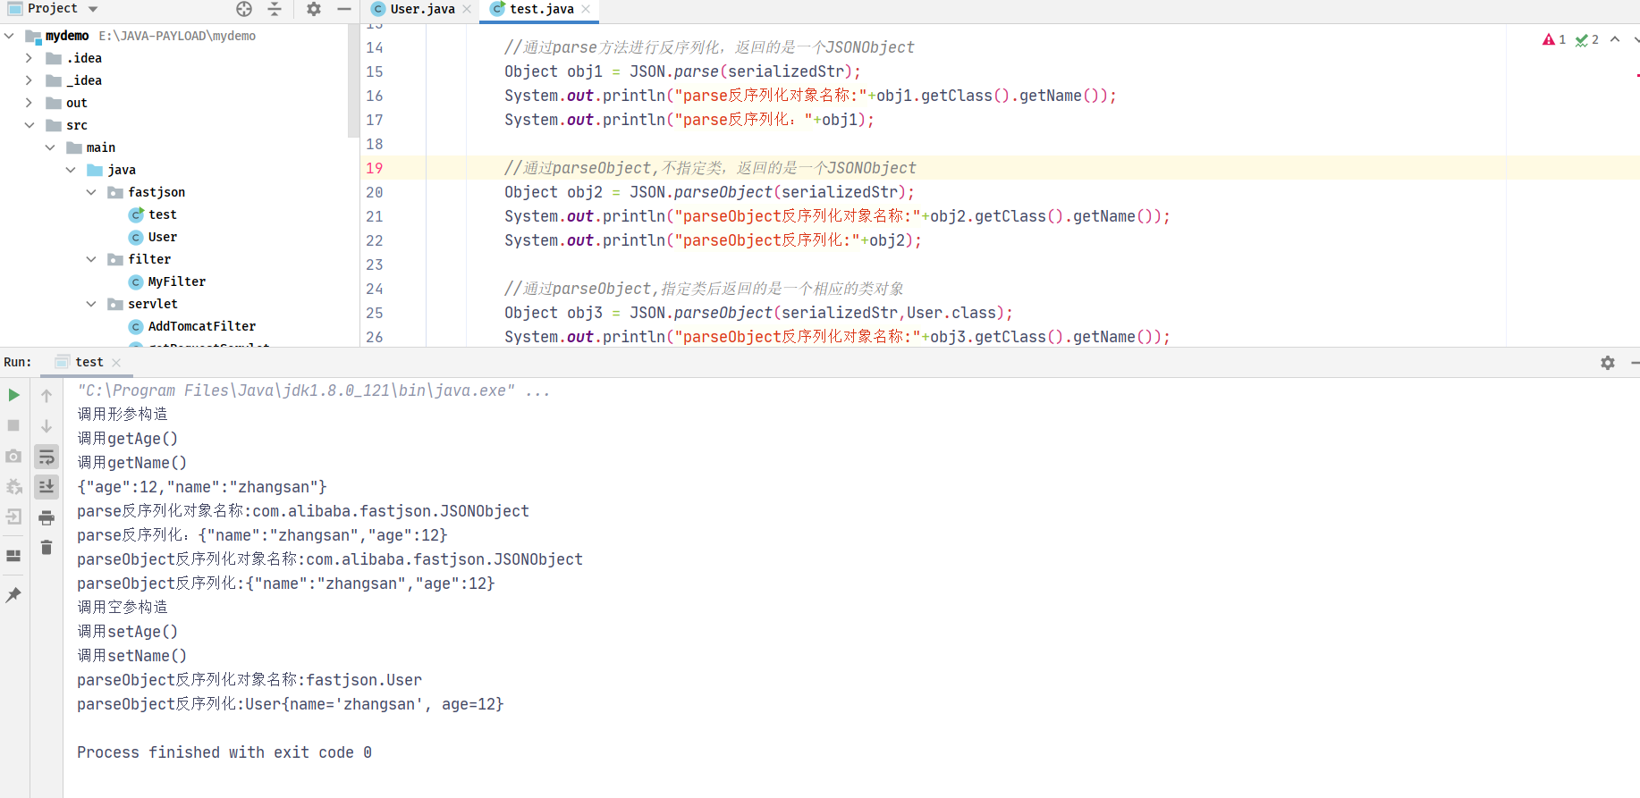Switch to the User.java editor tab

pyautogui.click(x=422, y=9)
